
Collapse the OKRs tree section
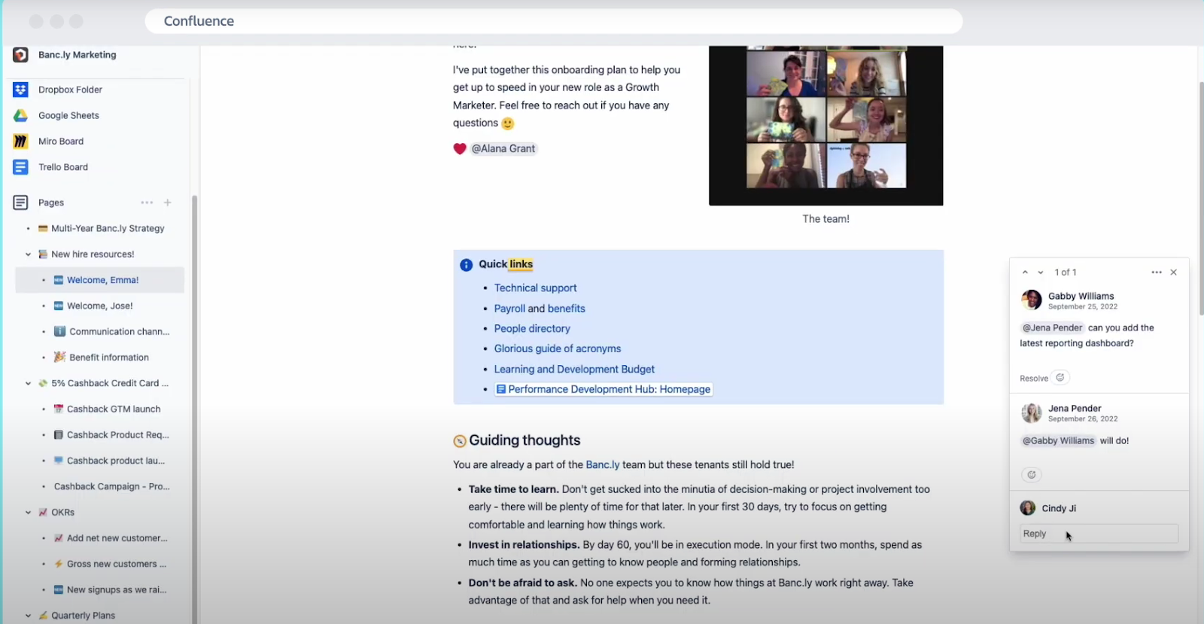[x=29, y=513]
